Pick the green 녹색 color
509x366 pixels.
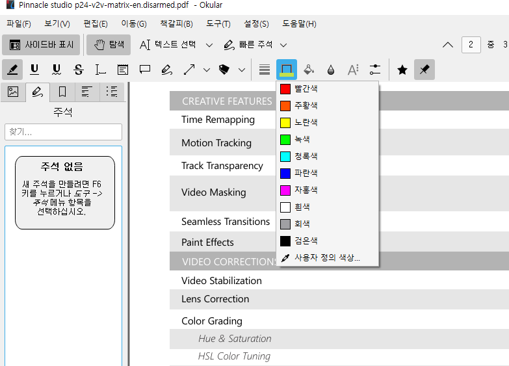327,139
